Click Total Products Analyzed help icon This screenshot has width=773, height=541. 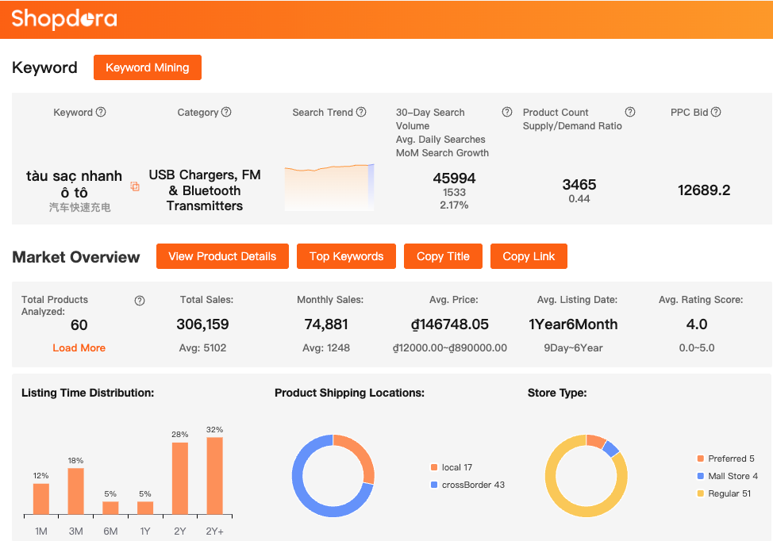coord(140,301)
